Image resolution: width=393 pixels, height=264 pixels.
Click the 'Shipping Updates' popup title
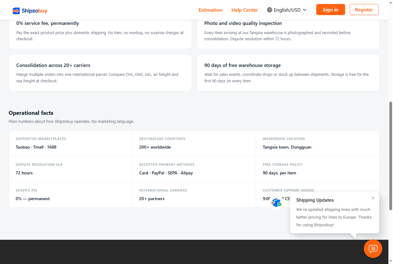tap(315, 200)
